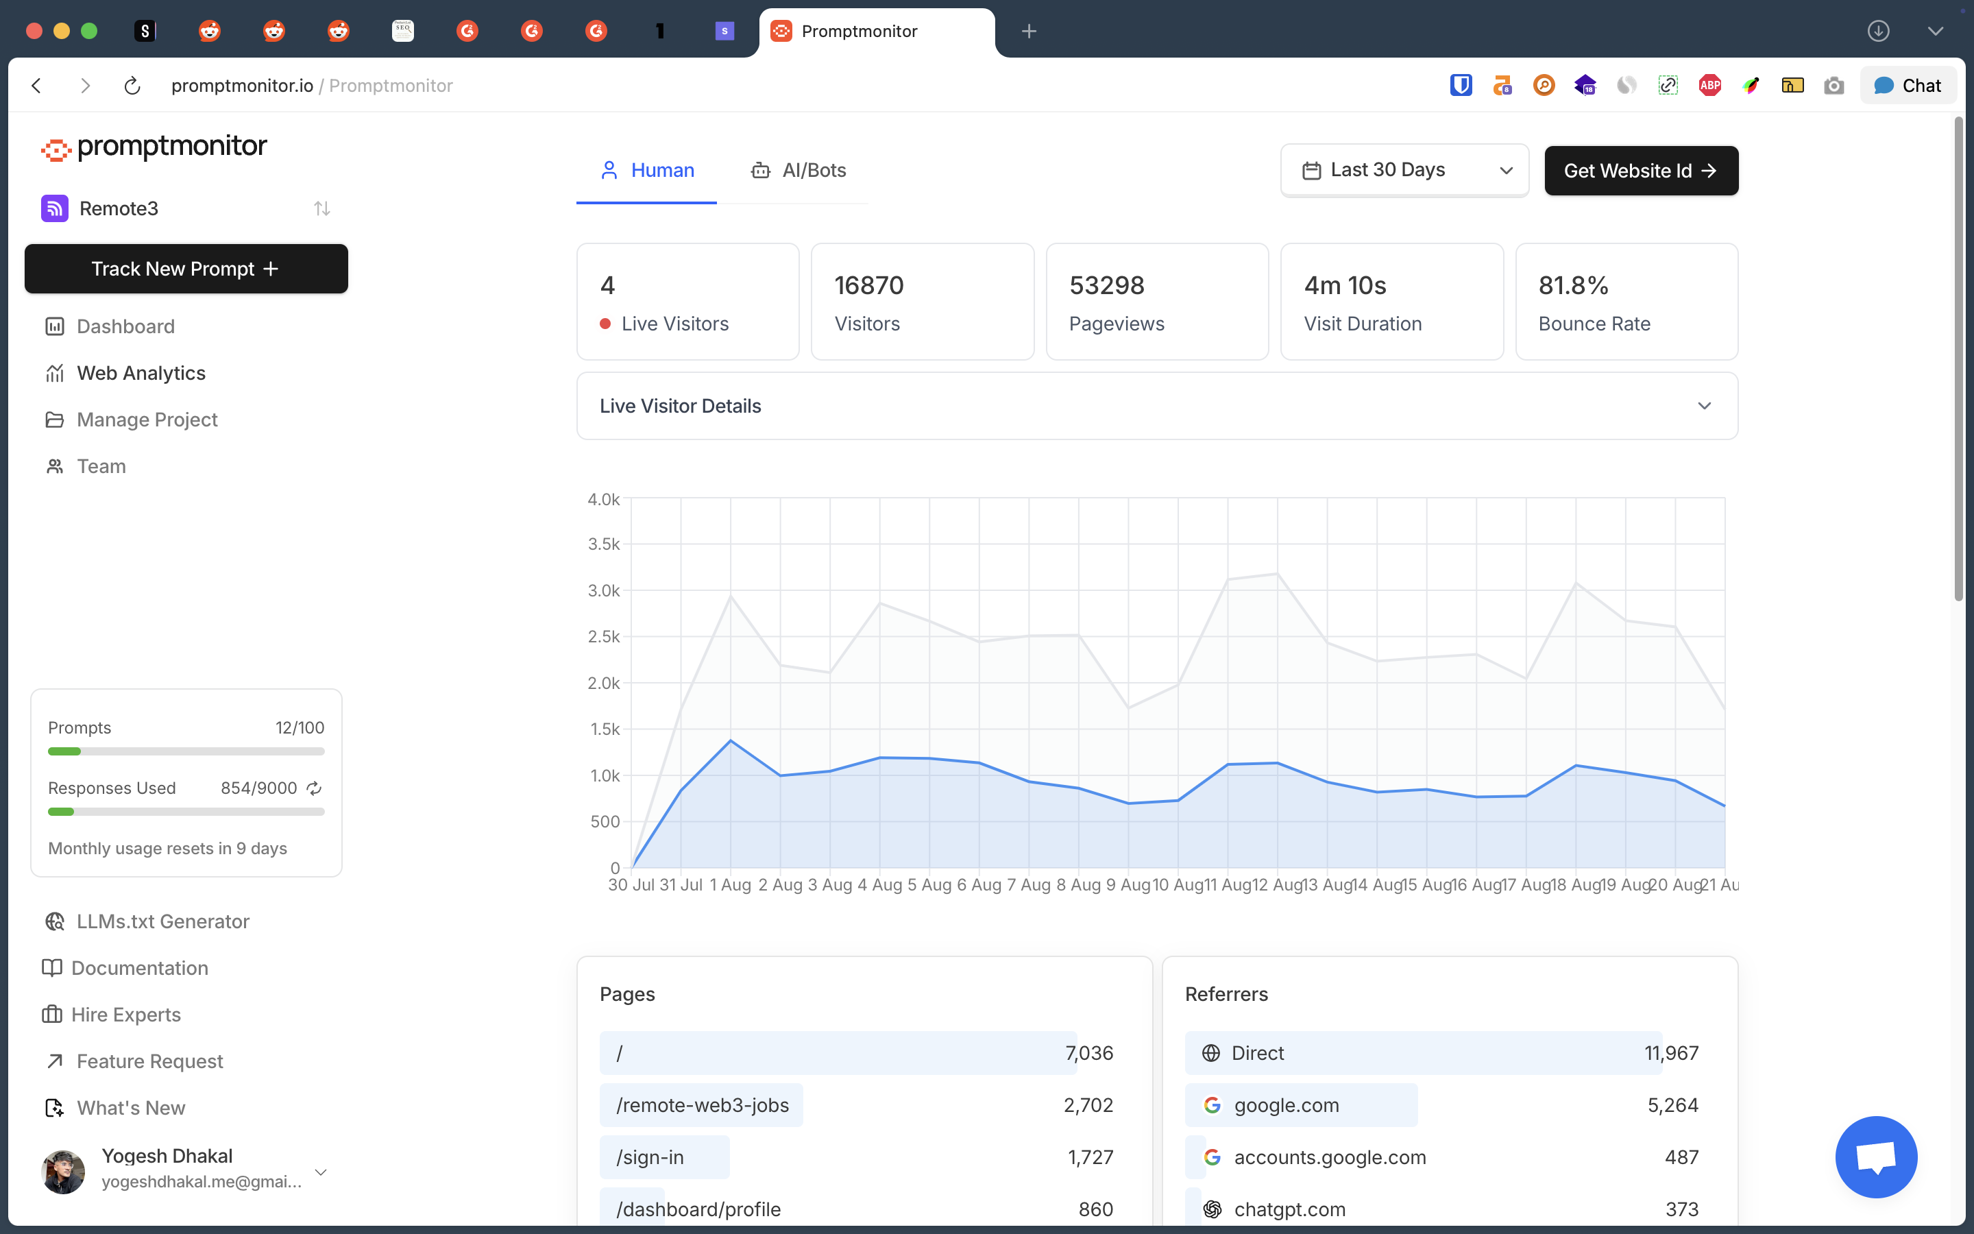Expand the Live Visitor Details panel
Image resolution: width=1974 pixels, height=1234 pixels.
point(1704,406)
